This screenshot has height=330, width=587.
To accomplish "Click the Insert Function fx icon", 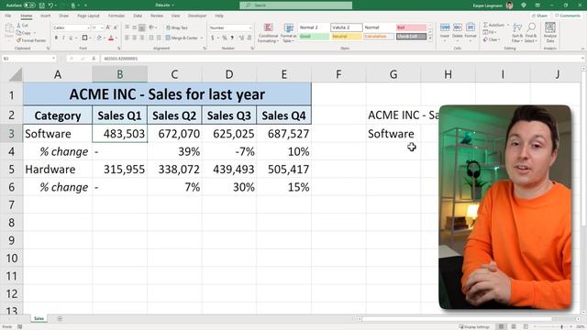I will pyautogui.click(x=94, y=59).
